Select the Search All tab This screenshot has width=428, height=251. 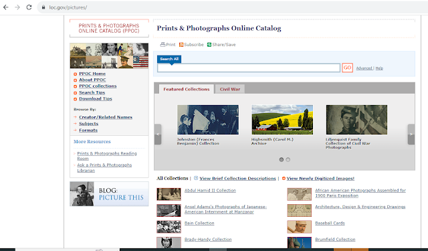[169, 59]
